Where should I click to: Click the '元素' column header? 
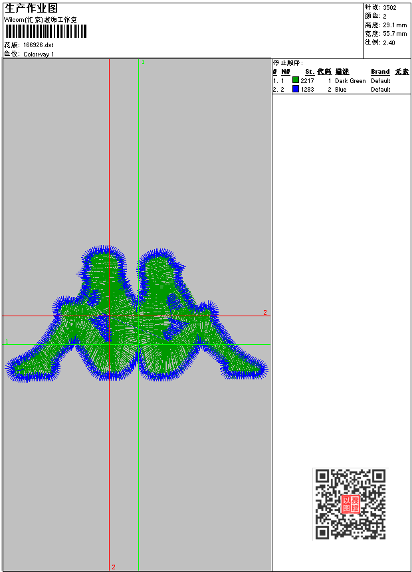402,72
